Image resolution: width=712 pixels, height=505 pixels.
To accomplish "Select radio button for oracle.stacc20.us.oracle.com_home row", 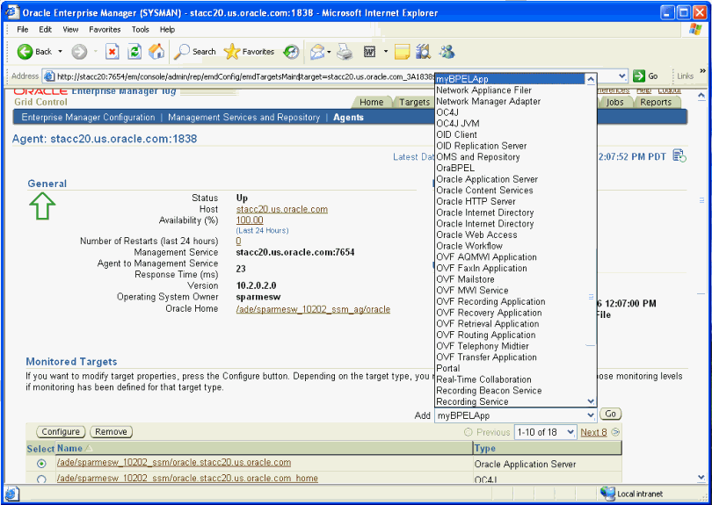I will click(41, 480).
